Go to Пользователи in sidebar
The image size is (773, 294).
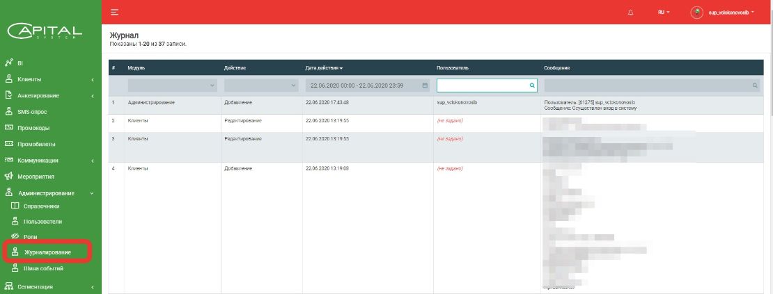(x=43, y=222)
